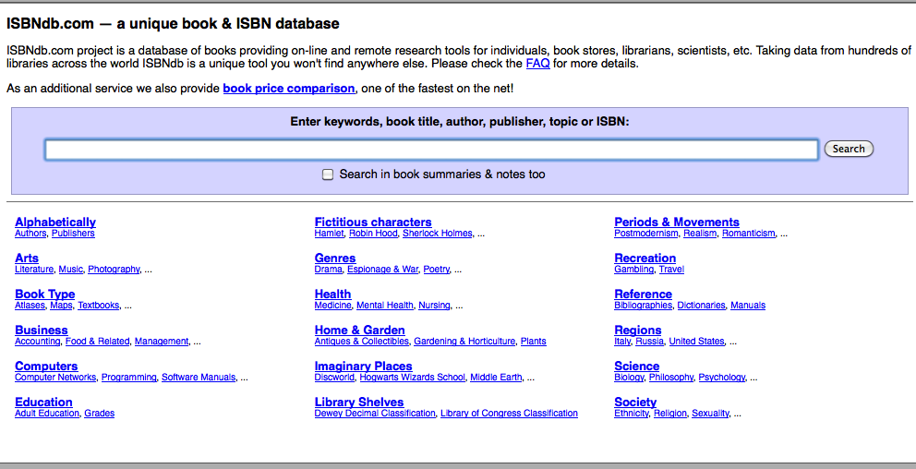Select the Software Manuals link
The image size is (916, 469).
pyautogui.click(x=199, y=378)
